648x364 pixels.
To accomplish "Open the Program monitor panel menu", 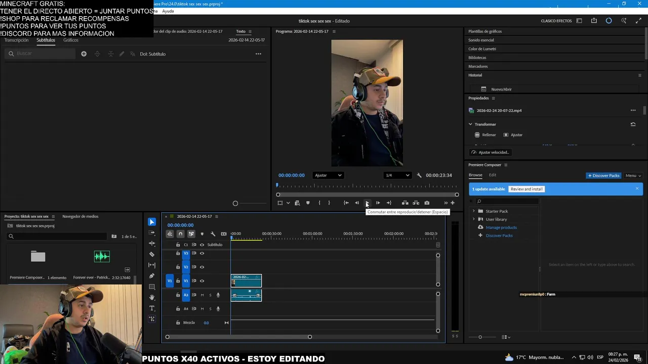I will click(334, 31).
